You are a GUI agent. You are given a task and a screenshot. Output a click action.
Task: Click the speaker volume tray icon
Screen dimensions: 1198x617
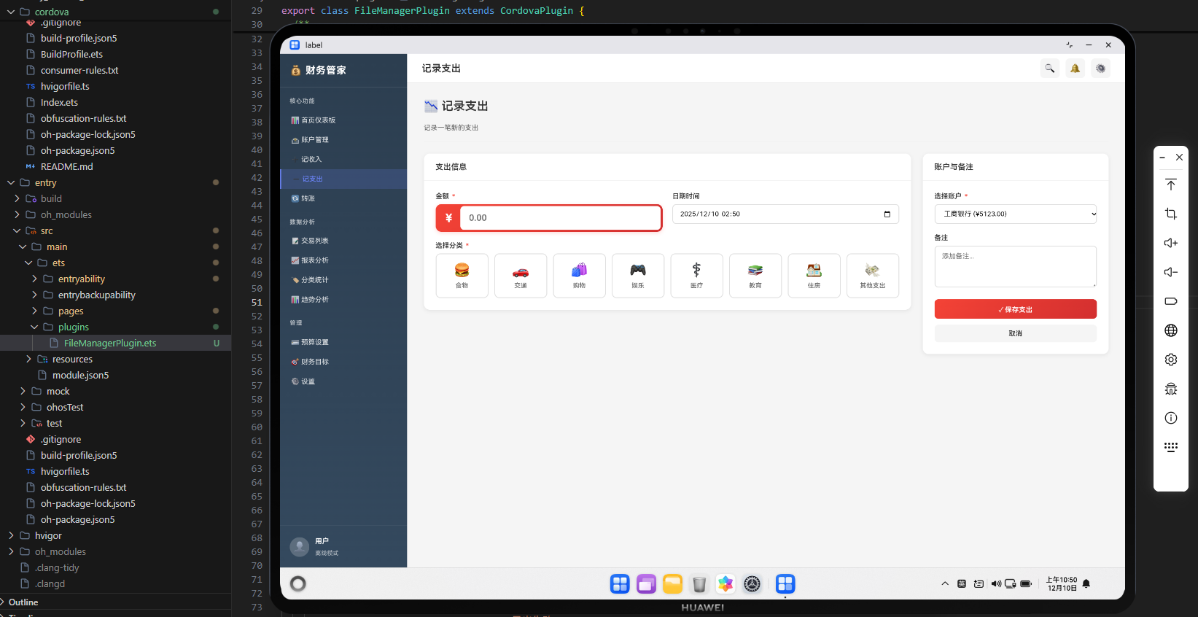(996, 583)
